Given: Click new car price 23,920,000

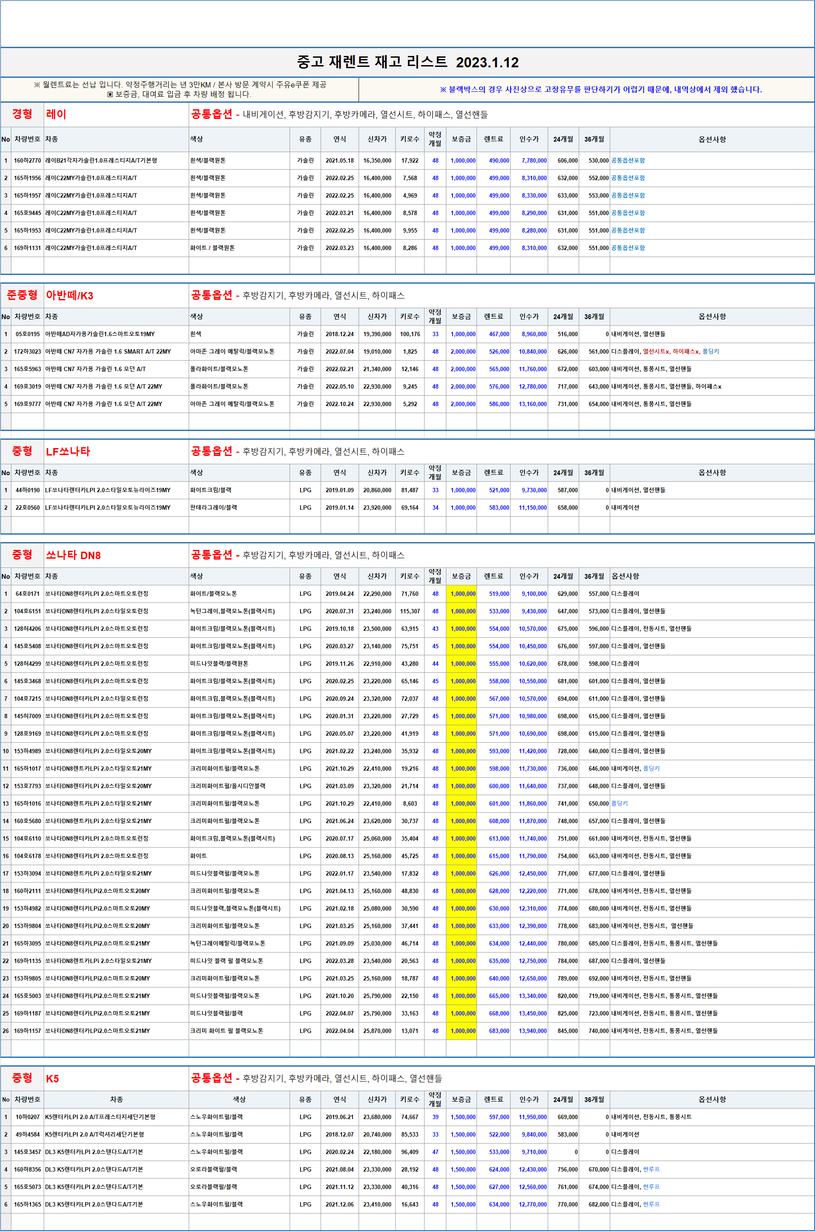Looking at the screenshot, I should (x=377, y=508).
